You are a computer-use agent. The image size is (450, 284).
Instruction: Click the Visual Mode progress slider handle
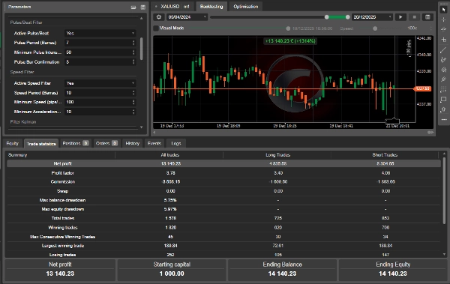coord(288,28)
